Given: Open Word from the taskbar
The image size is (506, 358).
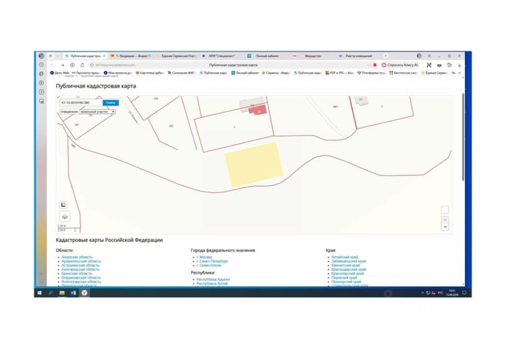Looking at the screenshot, I should tap(74, 293).
